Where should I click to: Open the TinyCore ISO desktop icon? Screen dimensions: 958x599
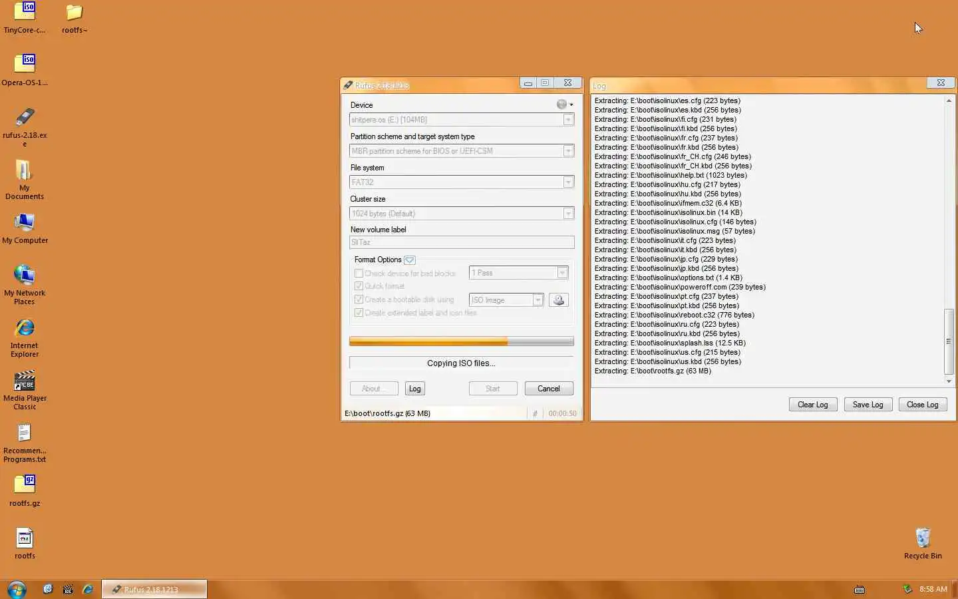25,18
